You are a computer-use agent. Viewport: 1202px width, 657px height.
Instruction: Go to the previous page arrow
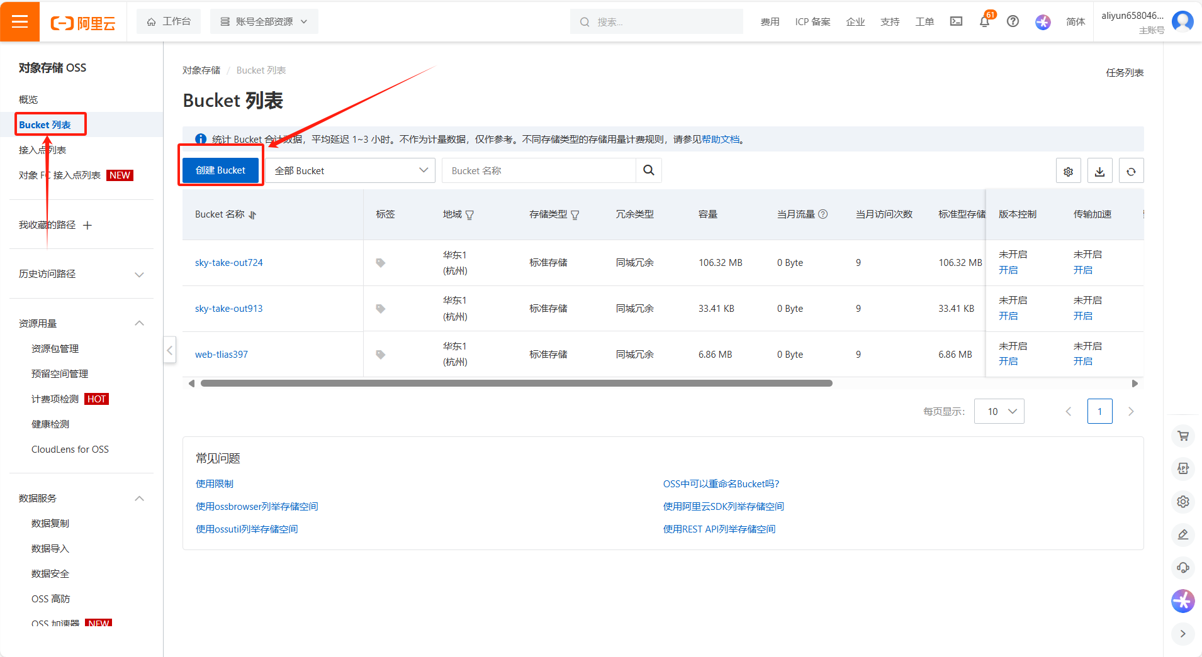[x=1069, y=411]
